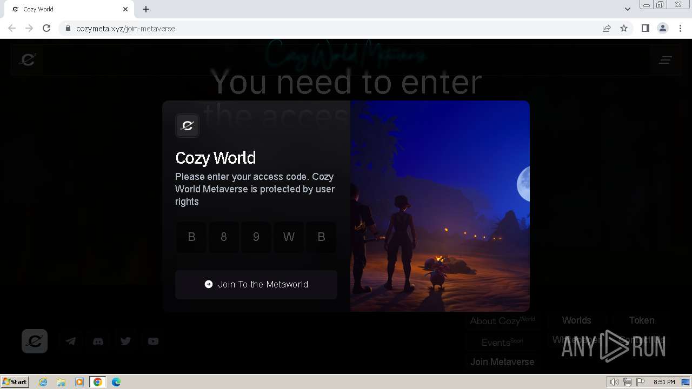The image size is (692, 389).
Task: Open the Token footer link
Action: point(642,320)
